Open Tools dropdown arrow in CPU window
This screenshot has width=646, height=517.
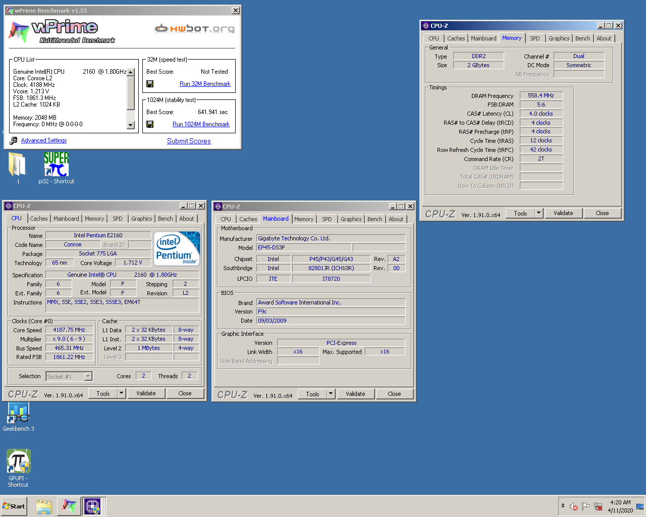click(121, 393)
